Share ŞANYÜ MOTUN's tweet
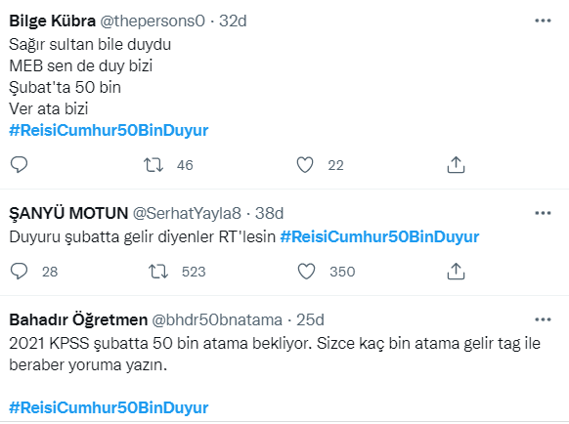The image size is (569, 424). pos(456,272)
